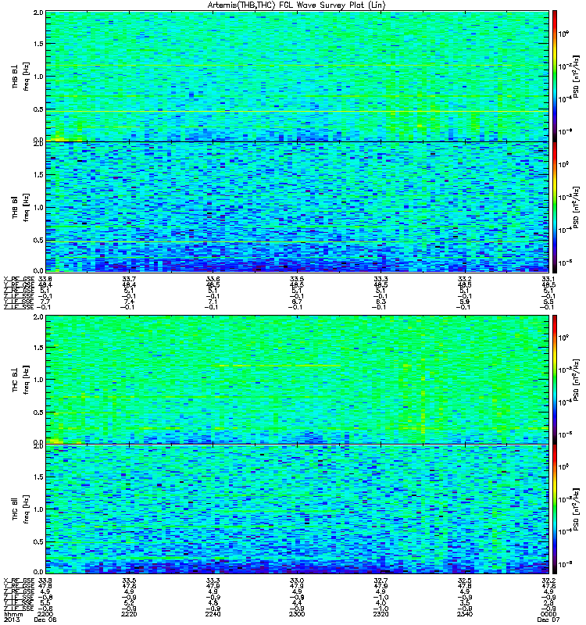Click the 'hhmm' time-format label
586x625 pixels.
(x=13, y=614)
